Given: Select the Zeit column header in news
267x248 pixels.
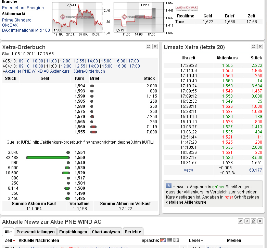Looking at the screenshot, I should (x=8, y=240).
